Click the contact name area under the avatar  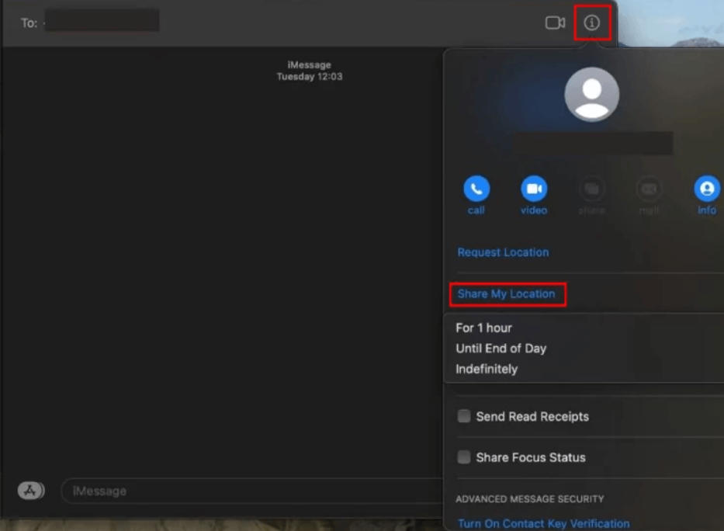[592, 144]
